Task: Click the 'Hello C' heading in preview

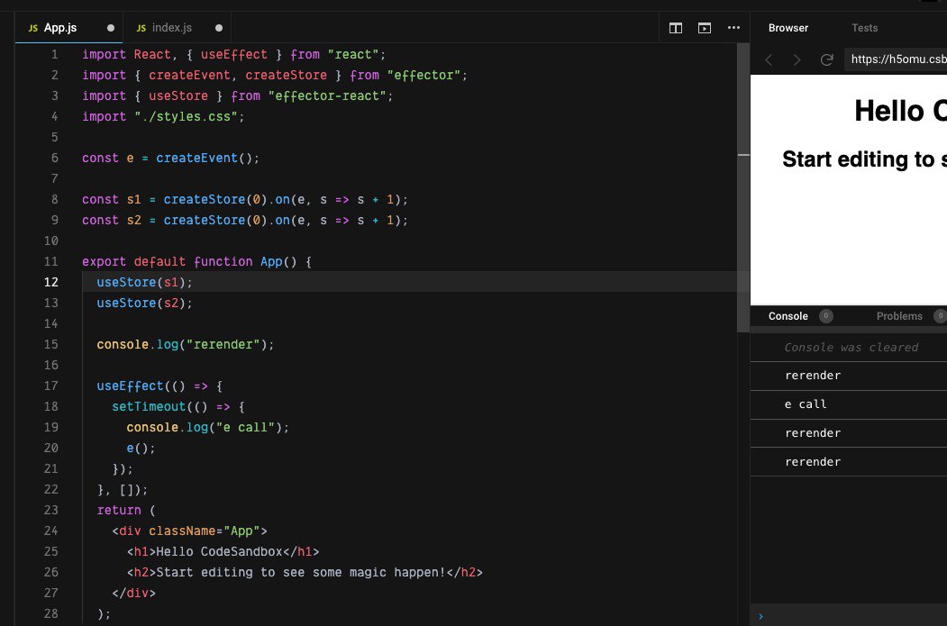Action: point(900,111)
